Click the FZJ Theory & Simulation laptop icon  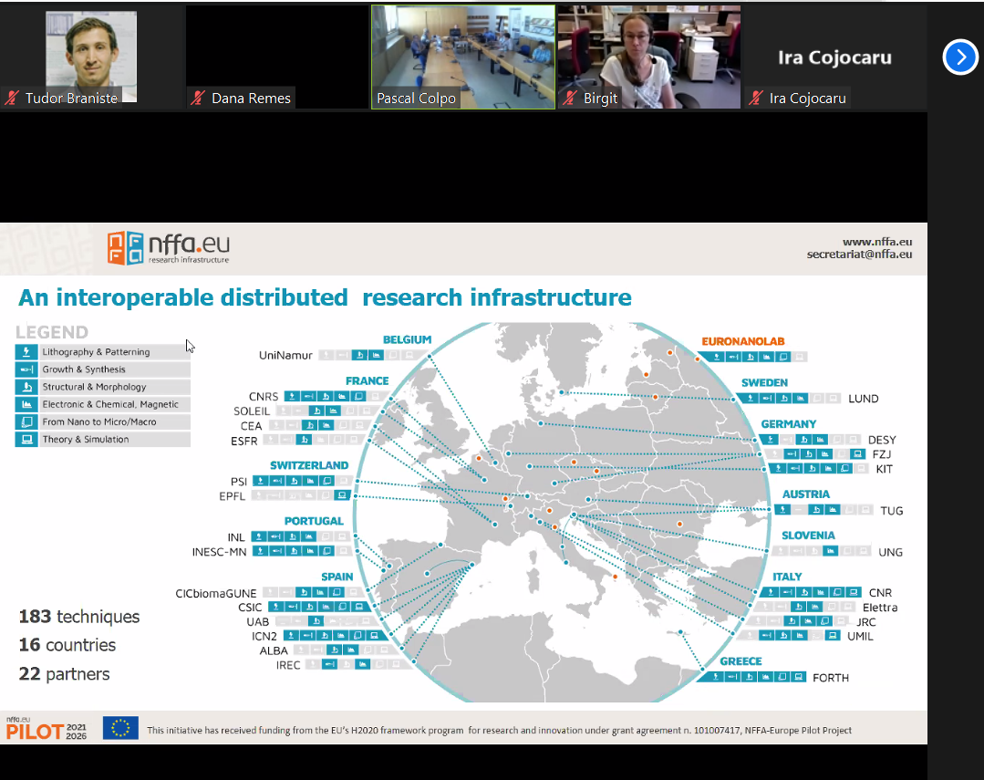pyautogui.click(x=858, y=454)
